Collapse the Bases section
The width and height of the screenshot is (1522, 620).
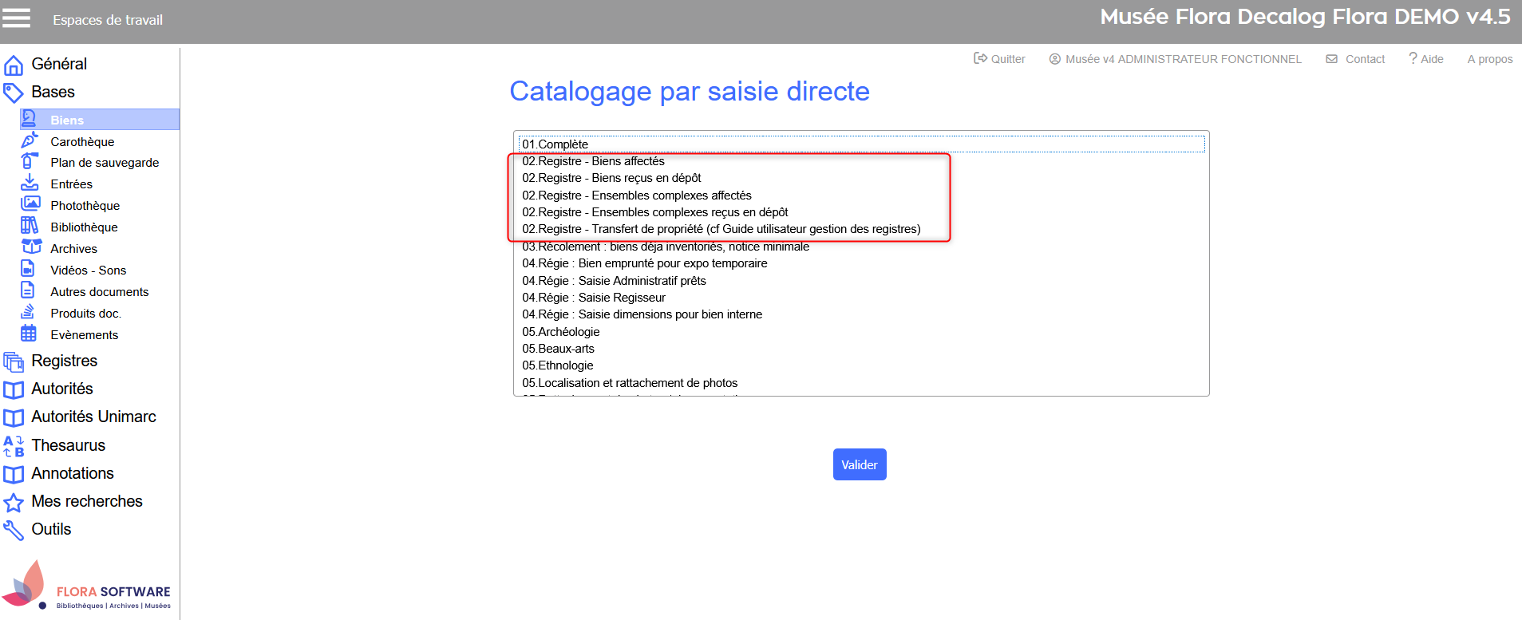53,92
